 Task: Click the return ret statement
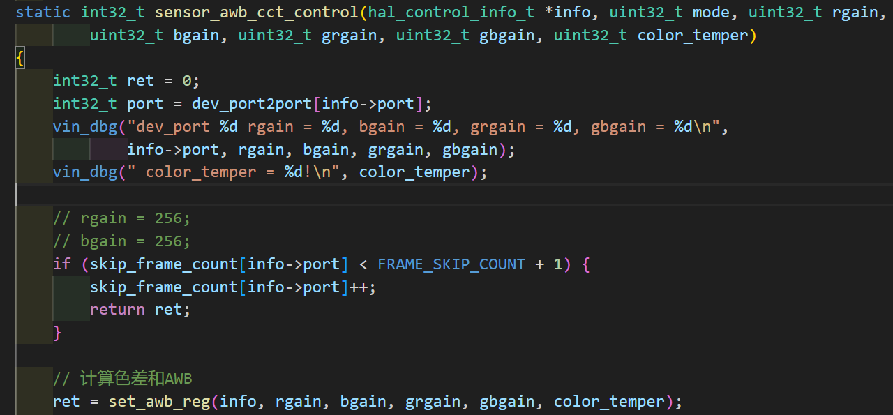click(x=140, y=310)
